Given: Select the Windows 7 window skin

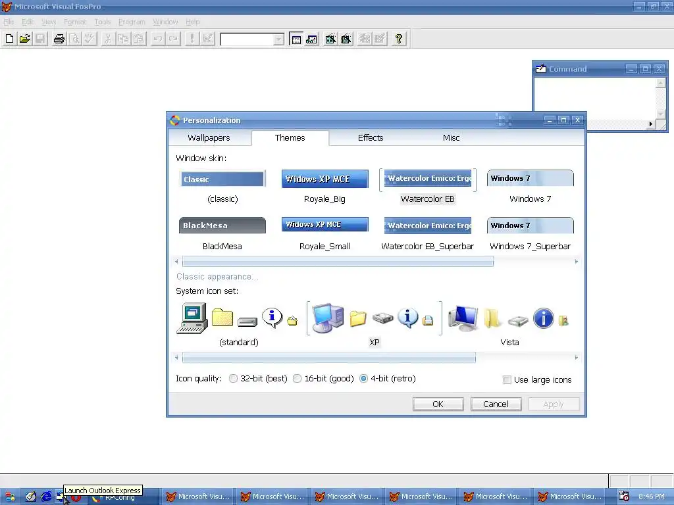Looking at the screenshot, I should 531,187.
